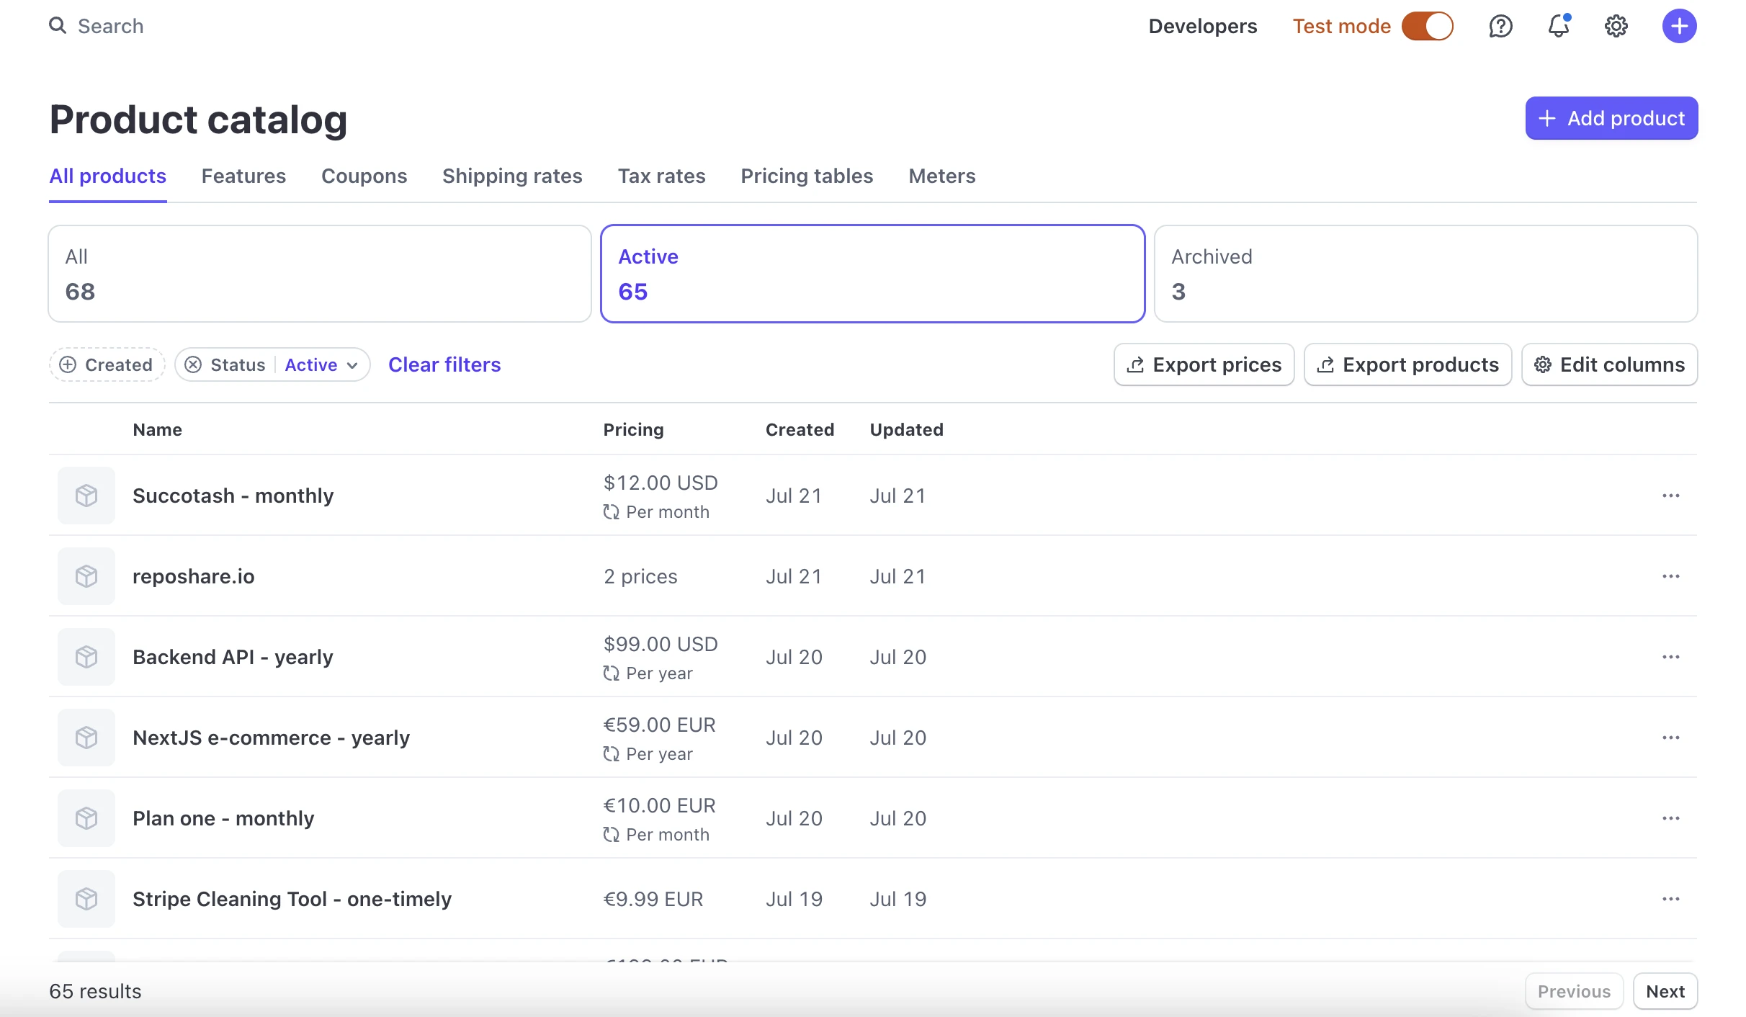Click the $99.00 USD price
Image resolution: width=1746 pixels, height=1017 pixels.
(x=661, y=644)
